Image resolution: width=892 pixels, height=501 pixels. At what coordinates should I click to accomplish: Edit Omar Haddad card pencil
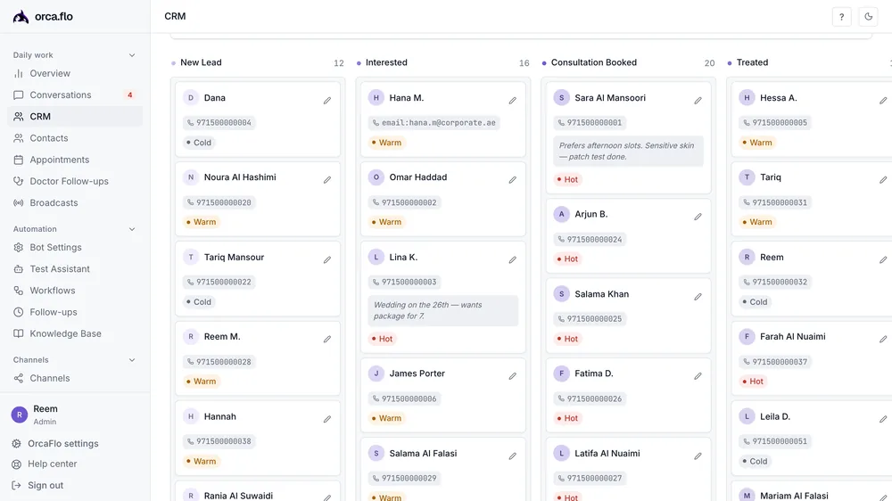pos(513,180)
